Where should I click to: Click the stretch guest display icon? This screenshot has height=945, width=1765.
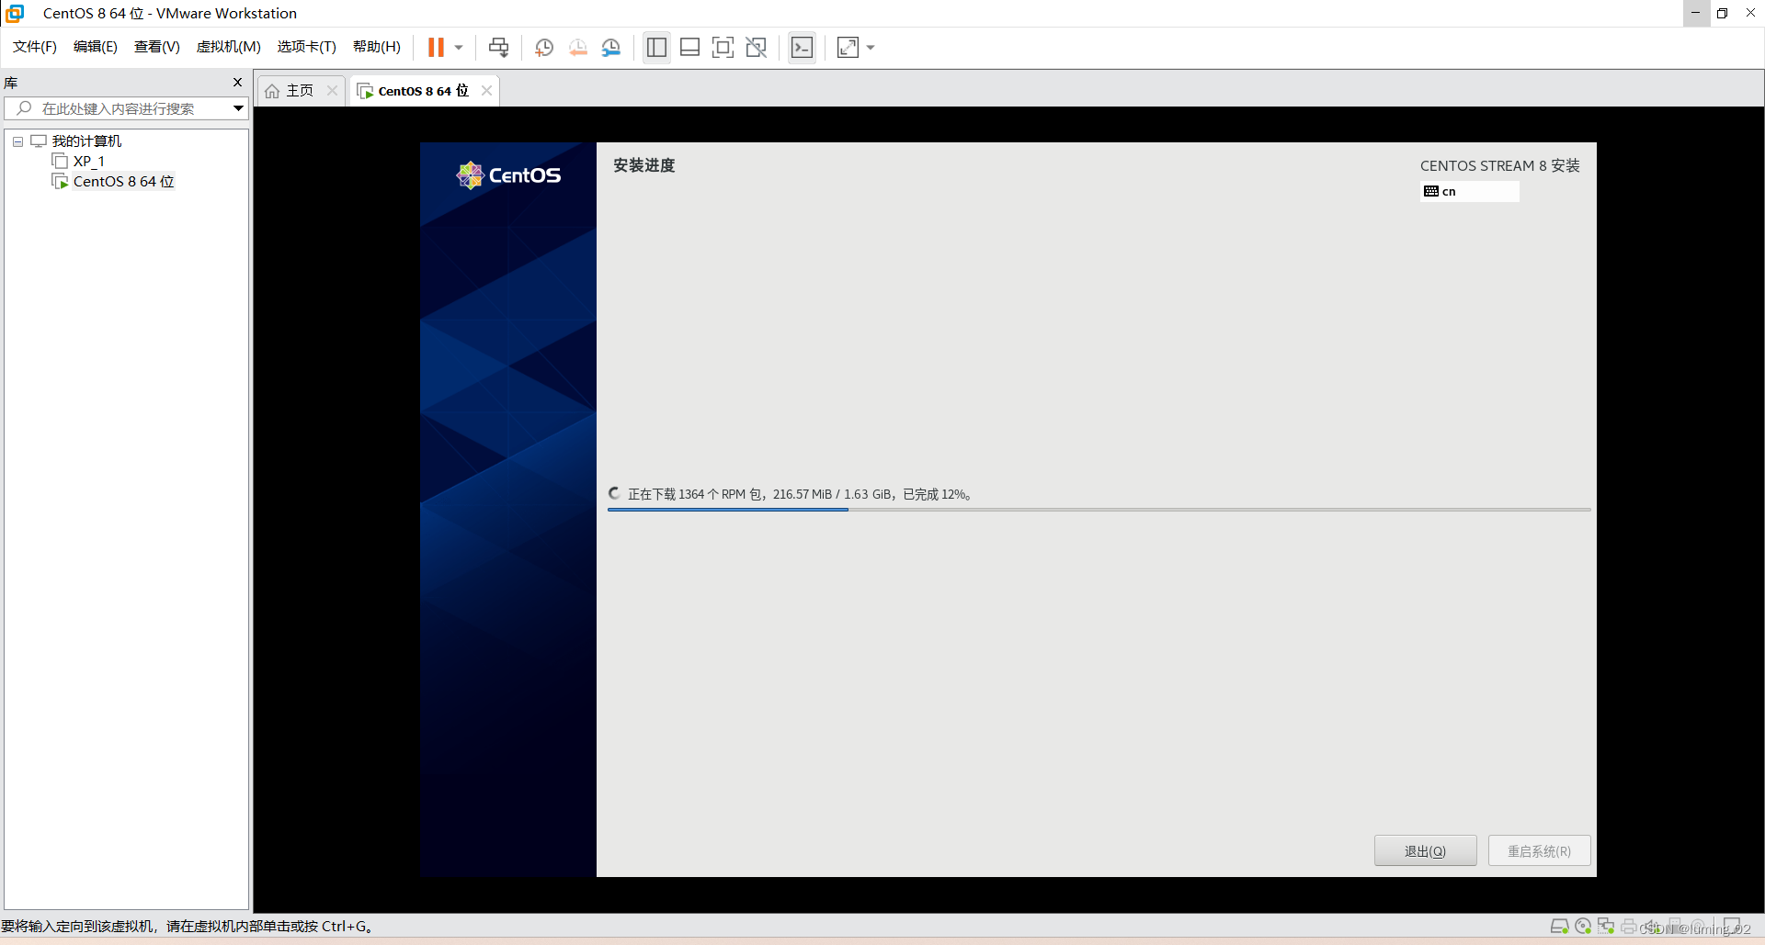[848, 47]
